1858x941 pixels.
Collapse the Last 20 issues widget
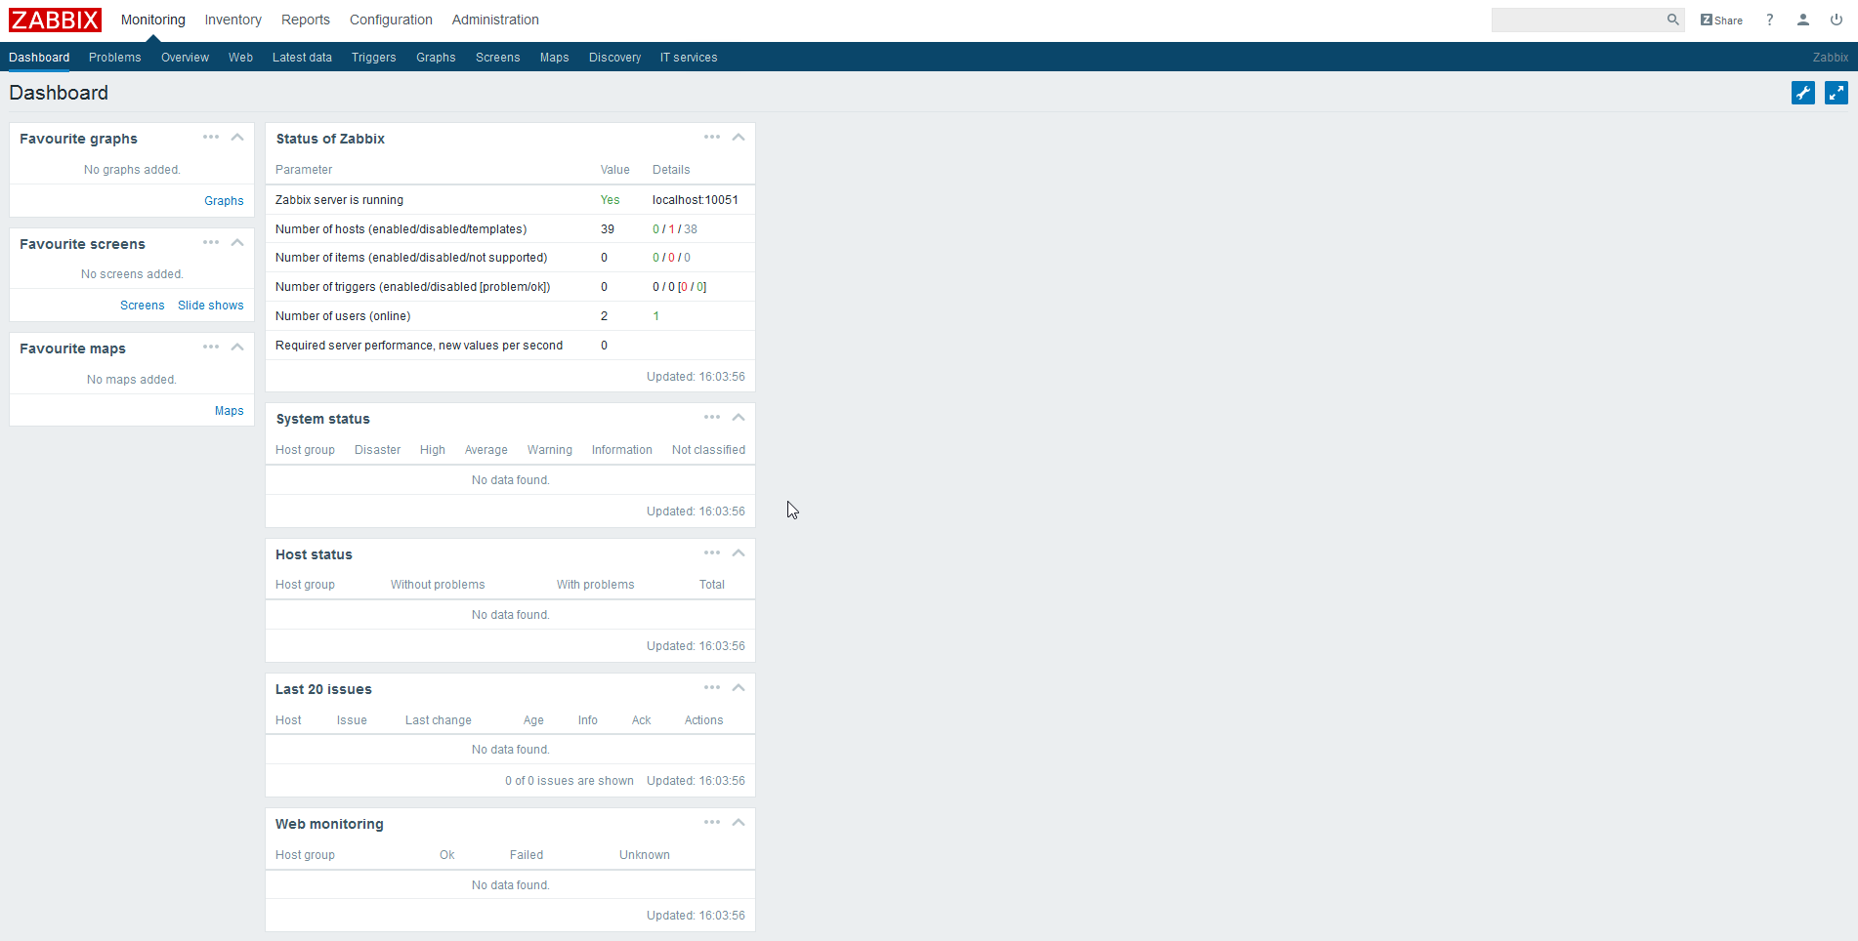(x=739, y=688)
